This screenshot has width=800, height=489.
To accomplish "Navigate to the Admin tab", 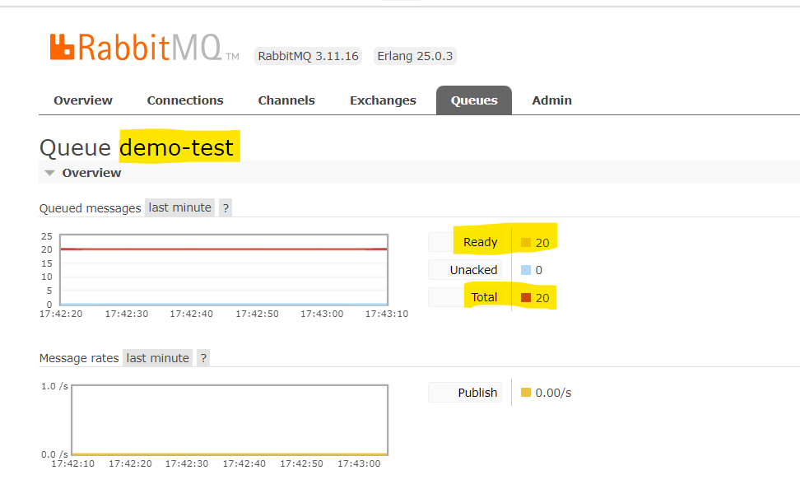I will pyautogui.click(x=551, y=100).
